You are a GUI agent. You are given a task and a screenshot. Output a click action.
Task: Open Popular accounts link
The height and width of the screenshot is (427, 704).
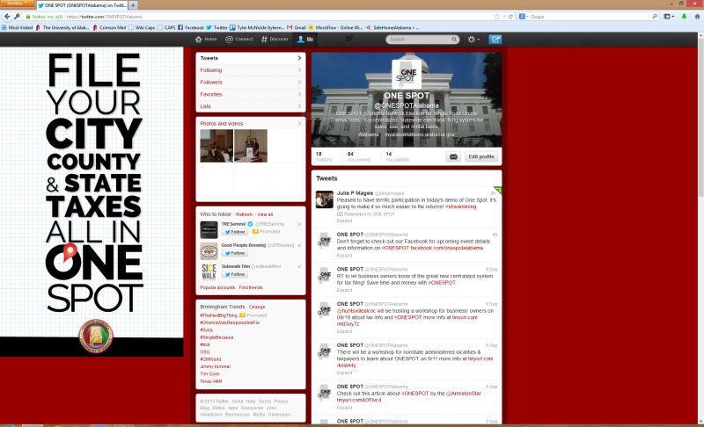[x=217, y=287]
